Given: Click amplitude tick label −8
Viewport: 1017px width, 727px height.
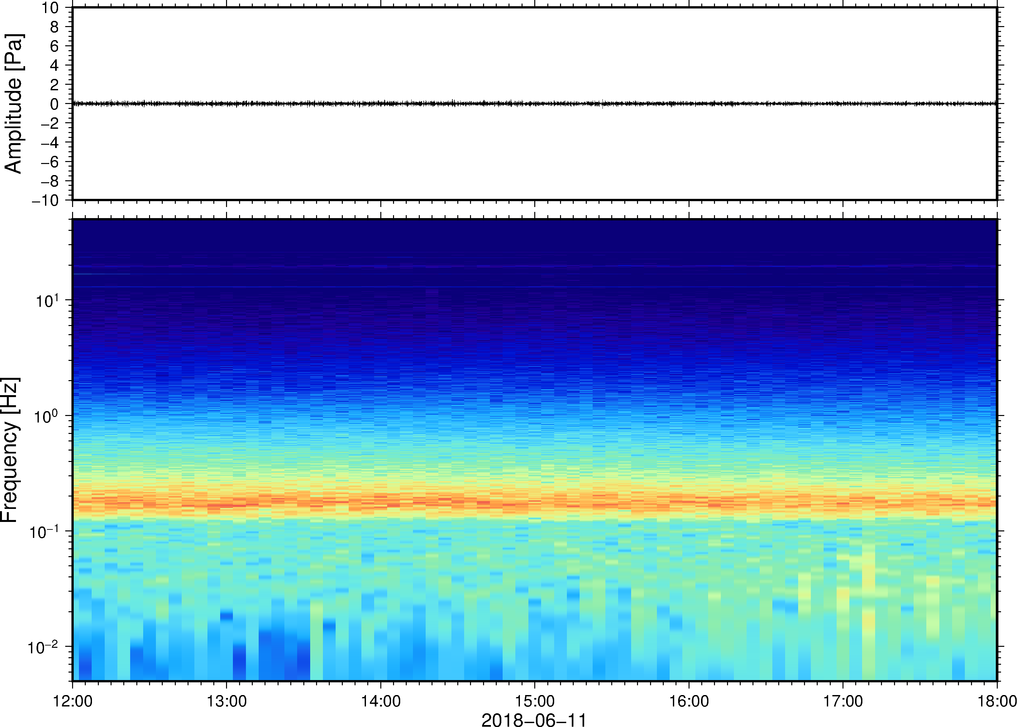Looking at the screenshot, I should coord(50,181).
